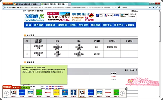
Task: Open the Flickr icon link
Action: [108, 15]
